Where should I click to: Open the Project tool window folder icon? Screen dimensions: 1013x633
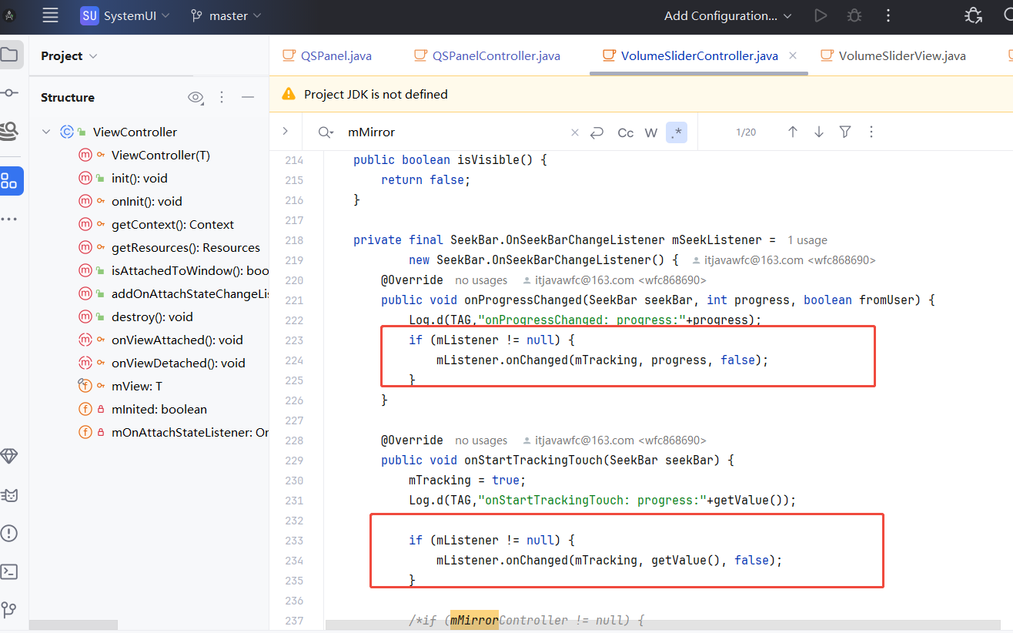tap(9, 55)
